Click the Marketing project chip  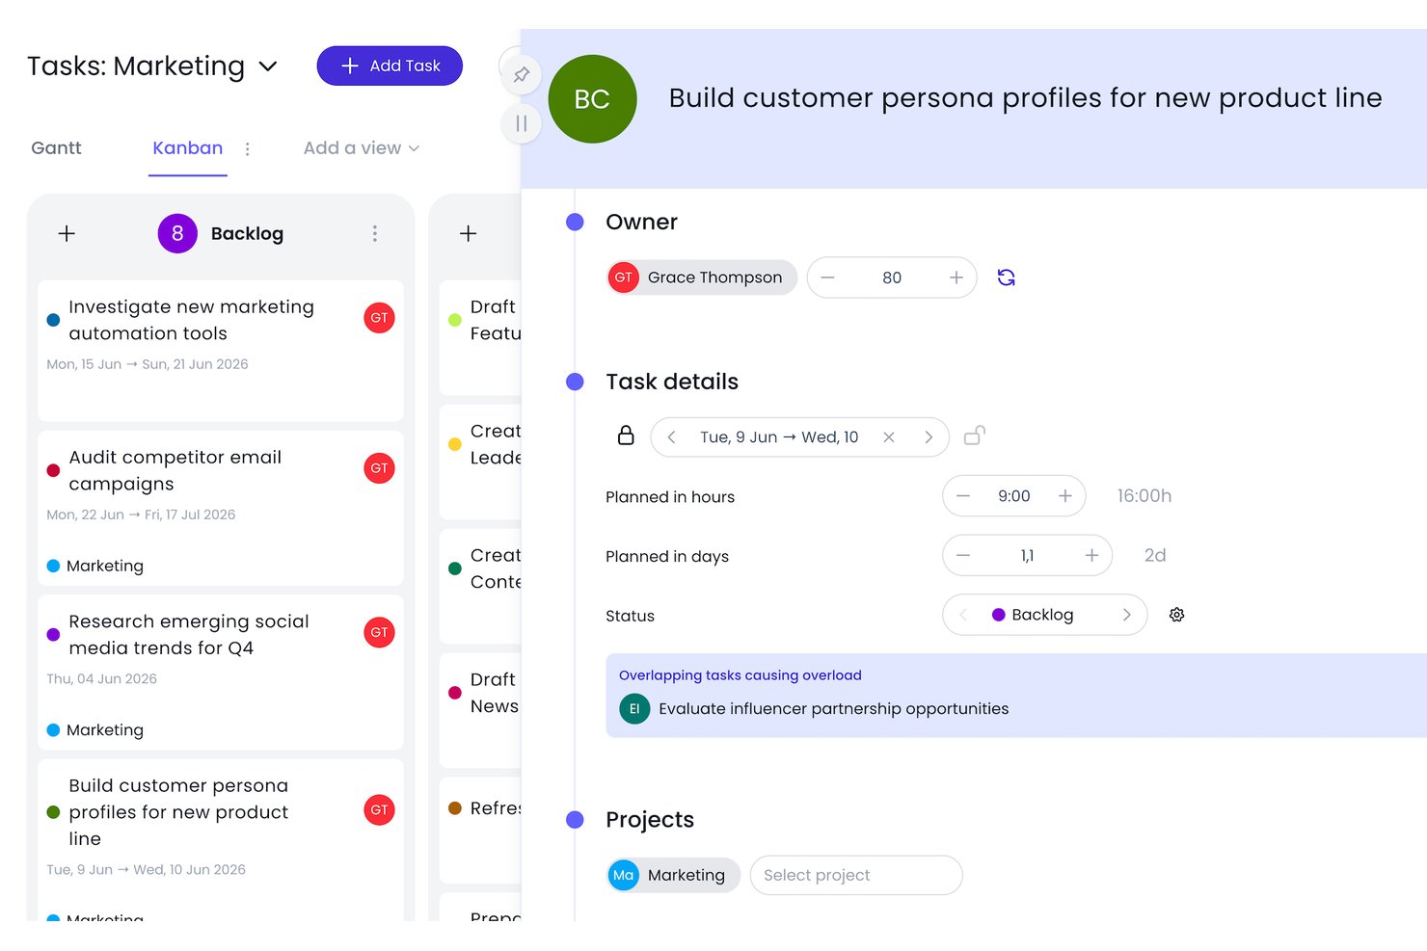pos(673,875)
